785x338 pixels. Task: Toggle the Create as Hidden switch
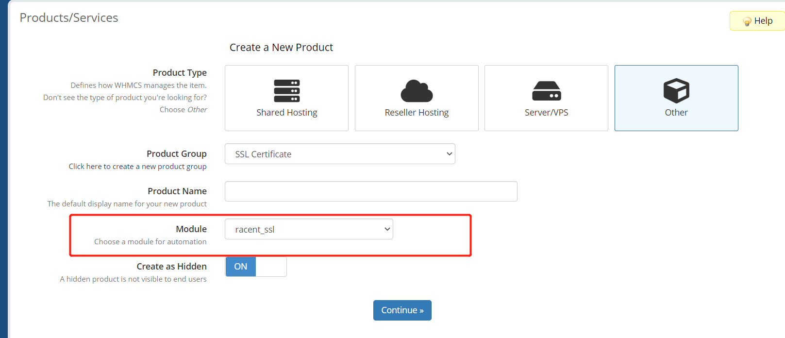pyautogui.click(x=256, y=267)
